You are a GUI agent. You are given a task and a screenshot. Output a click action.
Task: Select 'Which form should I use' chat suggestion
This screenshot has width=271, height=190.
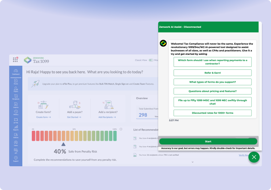(x=212, y=62)
